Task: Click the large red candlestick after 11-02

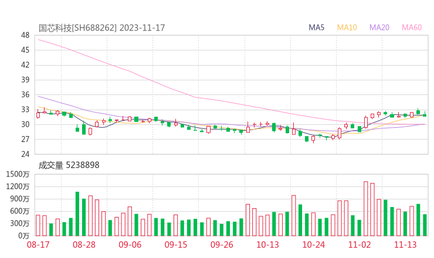Action: point(366,123)
